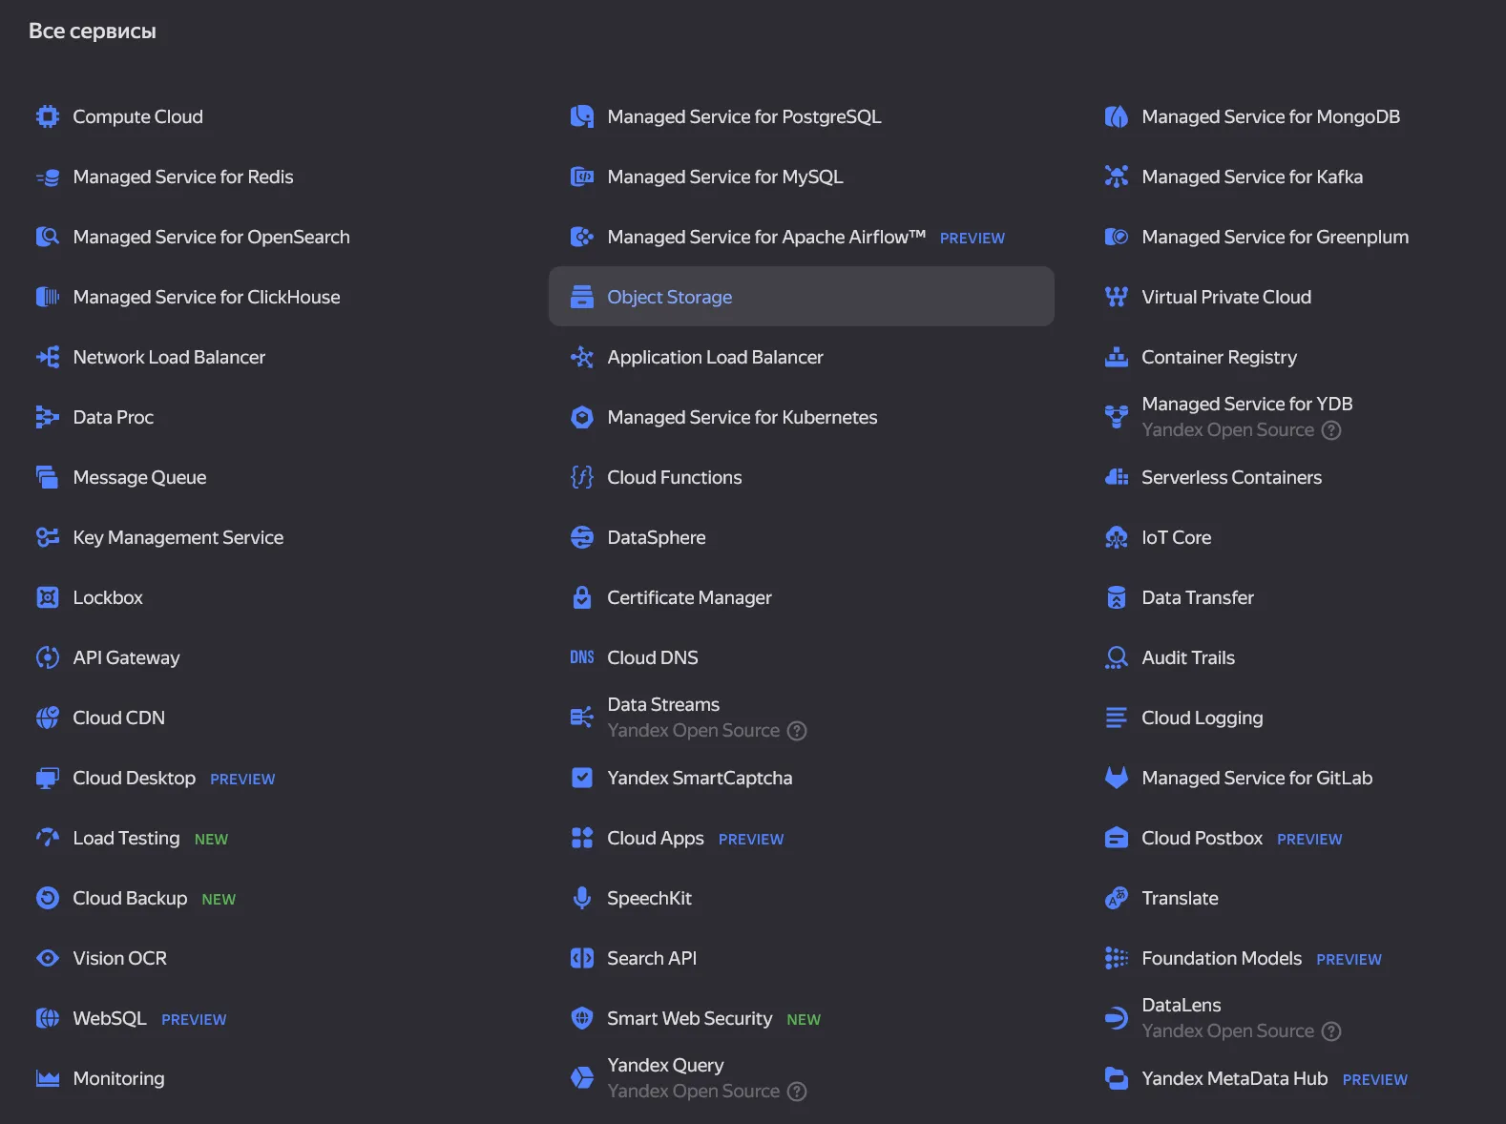Click the Cloud Functions curly-brace icon

pos(581,477)
